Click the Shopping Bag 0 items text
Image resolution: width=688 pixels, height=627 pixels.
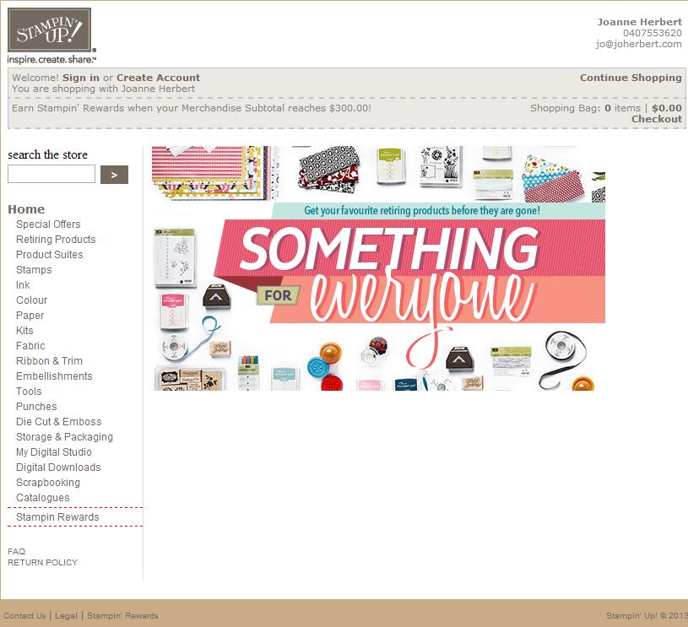(585, 108)
